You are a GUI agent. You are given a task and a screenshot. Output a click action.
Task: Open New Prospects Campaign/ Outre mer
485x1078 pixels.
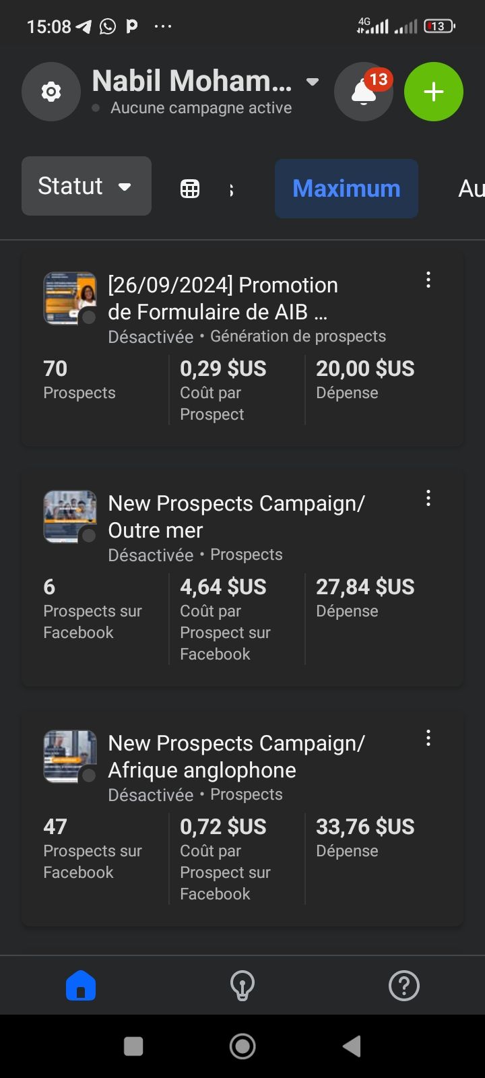pyautogui.click(x=236, y=517)
